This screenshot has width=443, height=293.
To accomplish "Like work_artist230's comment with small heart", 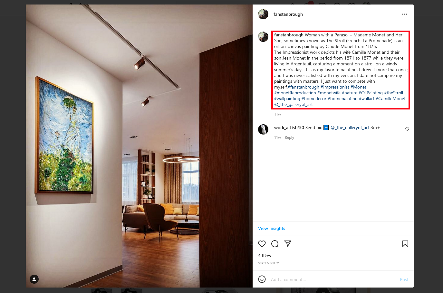I will point(407,129).
